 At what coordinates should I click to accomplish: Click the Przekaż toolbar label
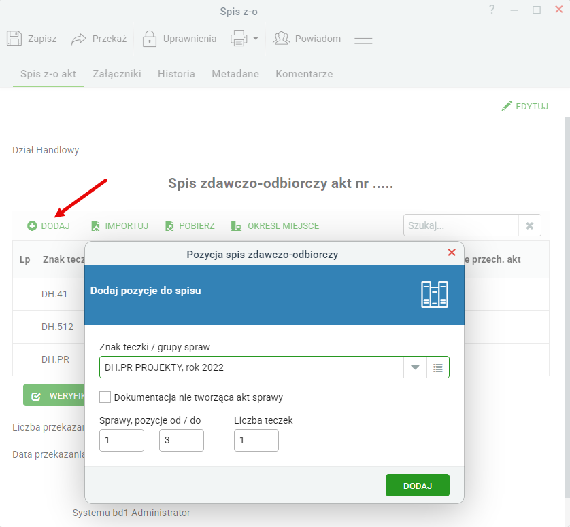(x=110, y=39)
